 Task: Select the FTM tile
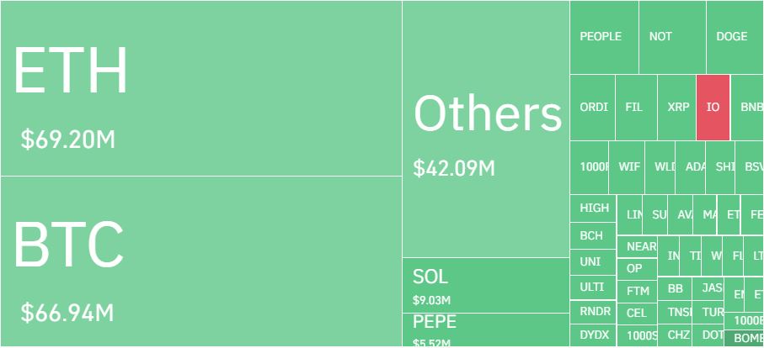coord(638,292)
